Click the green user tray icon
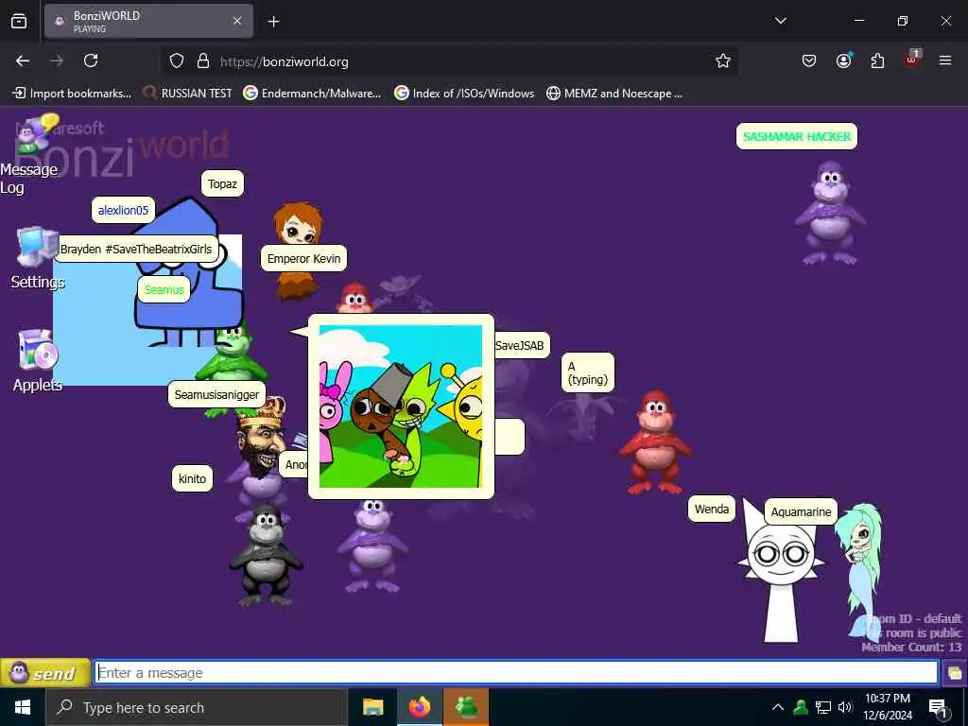This screenshot has width=968, height=726. (x=801, y=707)
